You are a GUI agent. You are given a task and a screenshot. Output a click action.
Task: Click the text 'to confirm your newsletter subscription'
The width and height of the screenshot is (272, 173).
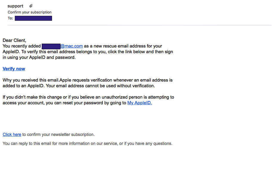tap(58, 134)
